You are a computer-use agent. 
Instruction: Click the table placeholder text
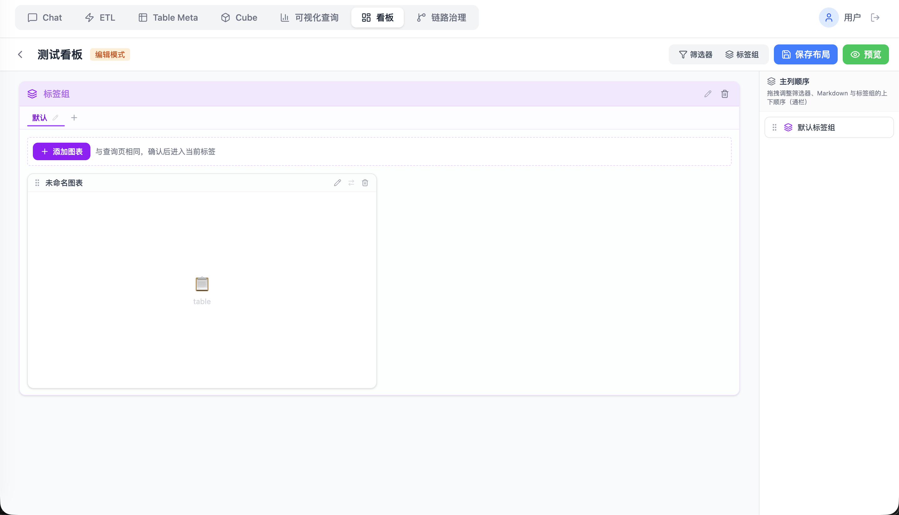202,301
